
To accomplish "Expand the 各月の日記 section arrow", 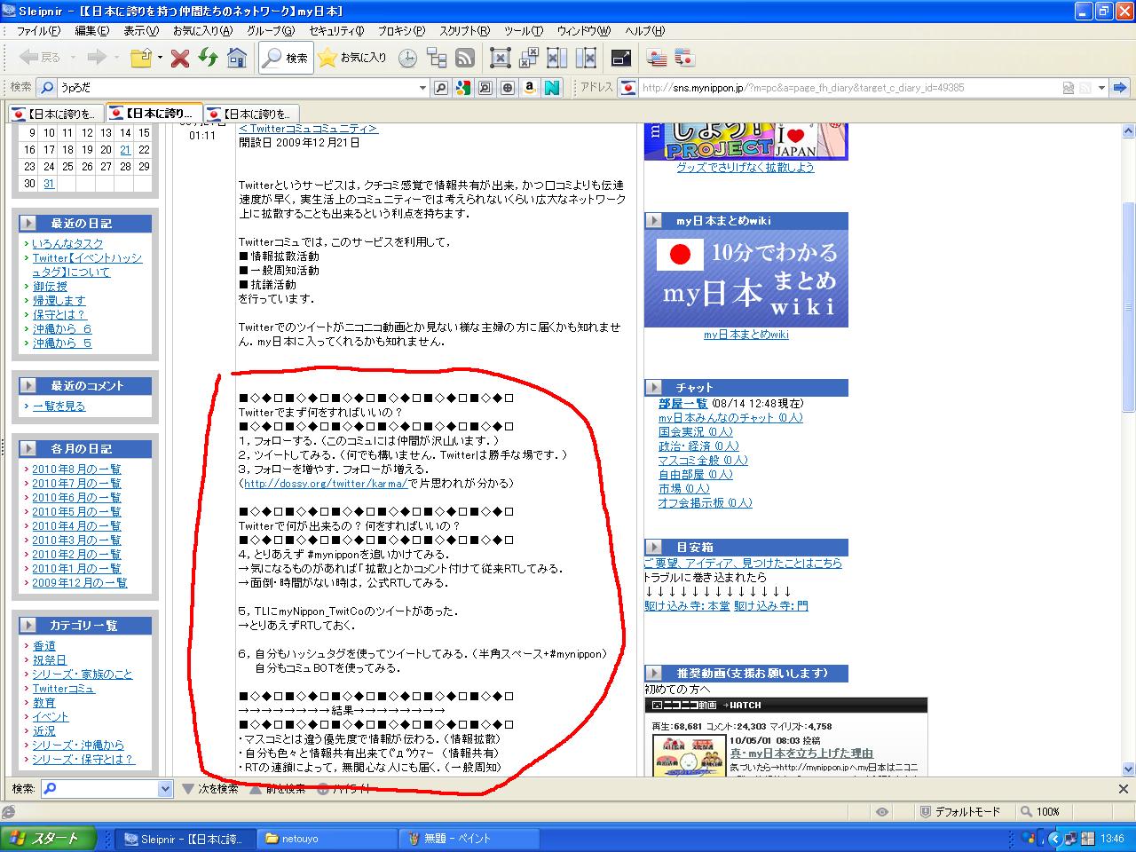I will [x=29, y=448].
